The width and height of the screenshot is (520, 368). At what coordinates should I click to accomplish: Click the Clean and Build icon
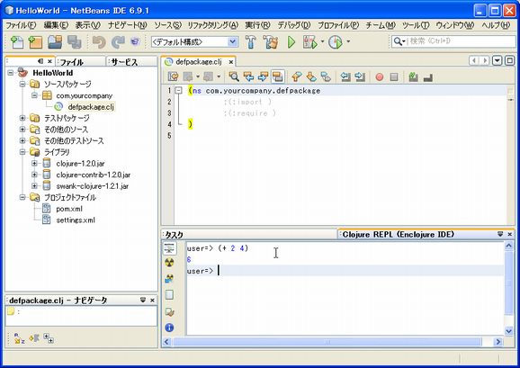(271, 41)
